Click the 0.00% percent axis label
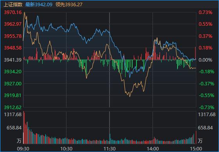 point(205,60)
